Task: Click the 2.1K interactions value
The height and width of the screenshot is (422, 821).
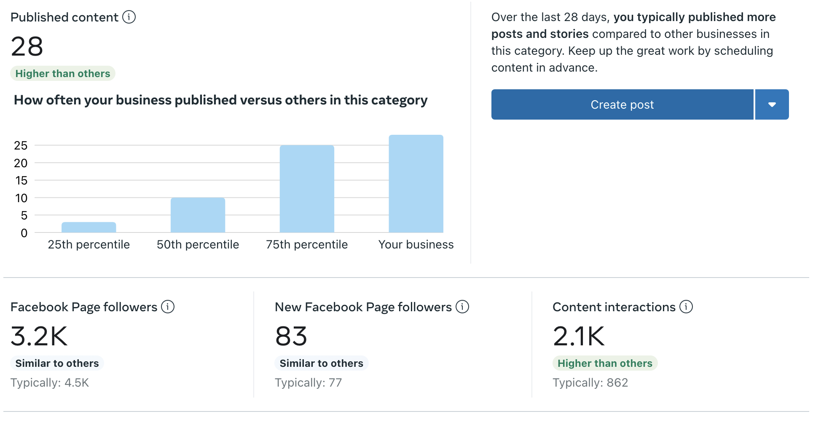Action: pos(579,336)
